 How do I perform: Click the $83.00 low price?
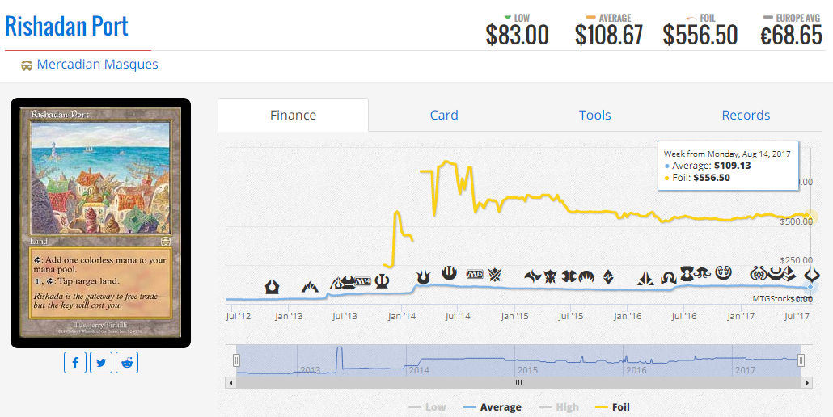point(517,36)
